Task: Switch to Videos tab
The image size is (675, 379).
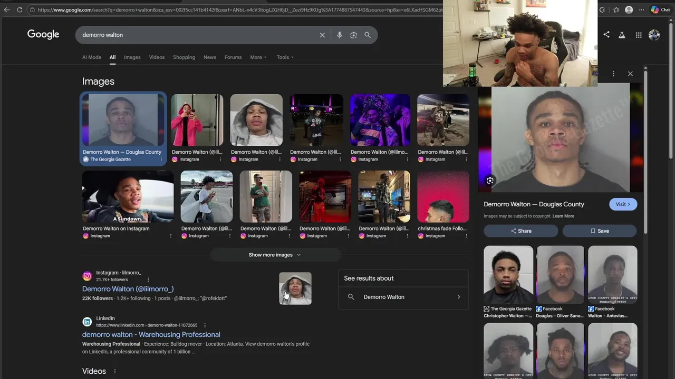Action: coord(157,57)
